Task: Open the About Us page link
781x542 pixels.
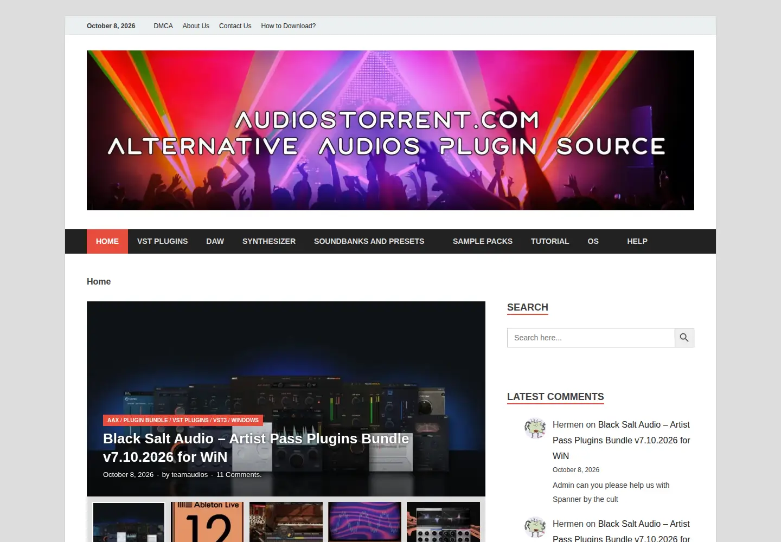Action: (196, 26)
